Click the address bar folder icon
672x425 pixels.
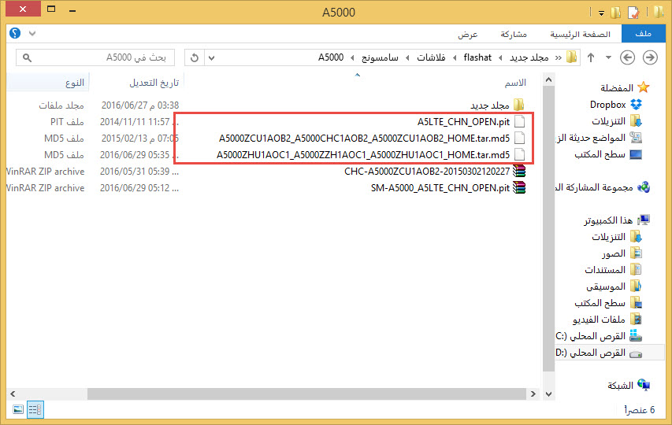coord(571,57)
